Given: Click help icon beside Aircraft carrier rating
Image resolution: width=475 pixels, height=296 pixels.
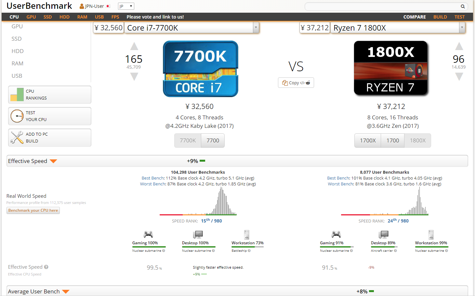Looking at the screenshot, I should tap(395, 251).
